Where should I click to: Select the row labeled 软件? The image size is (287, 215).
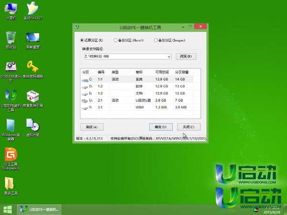click(x=137, y=86)
